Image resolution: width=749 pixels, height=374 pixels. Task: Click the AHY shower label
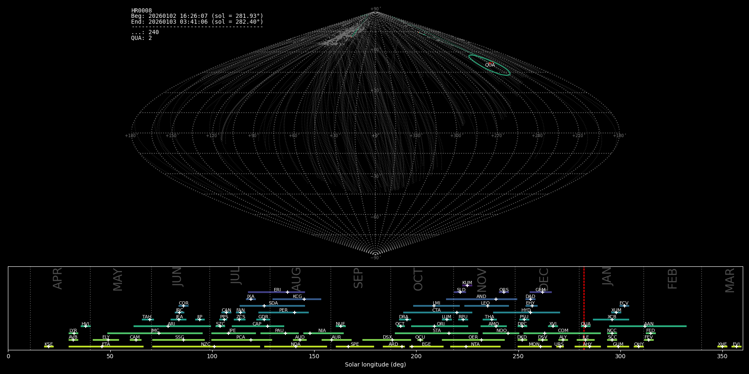point(588,344)
